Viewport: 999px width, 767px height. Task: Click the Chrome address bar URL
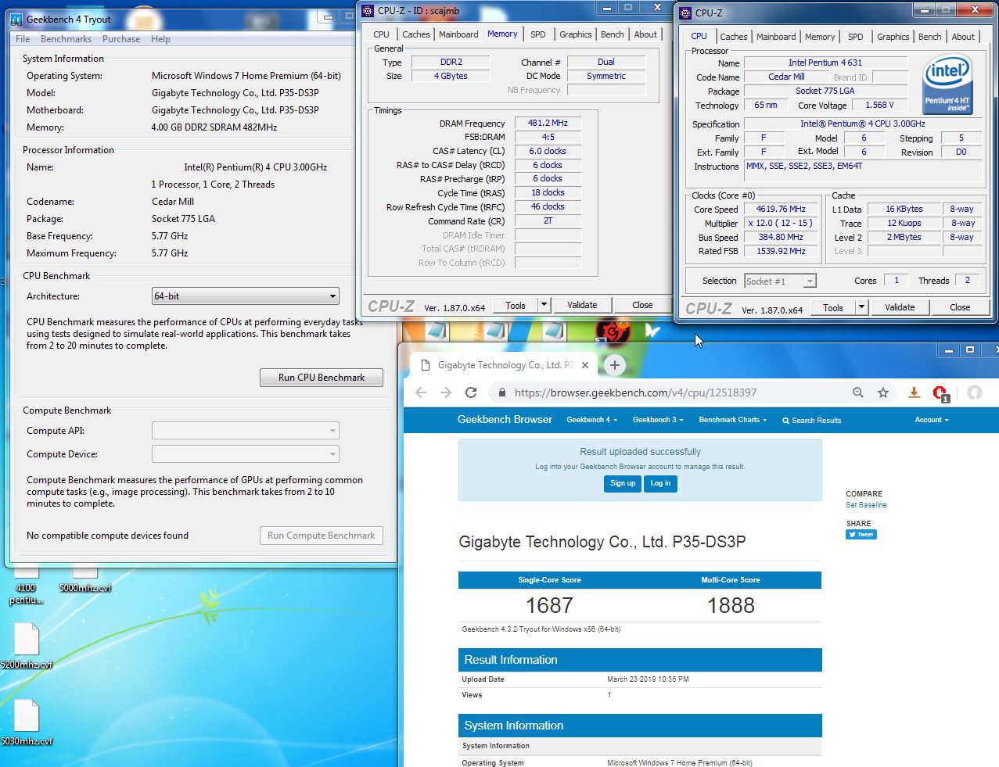point(635,392)
